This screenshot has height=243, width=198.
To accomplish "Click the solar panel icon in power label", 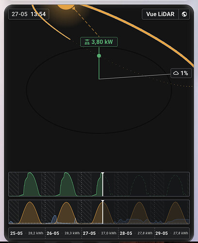I will 87,42.
